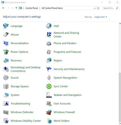Click the Power Options battery icon

click(6, 52)
